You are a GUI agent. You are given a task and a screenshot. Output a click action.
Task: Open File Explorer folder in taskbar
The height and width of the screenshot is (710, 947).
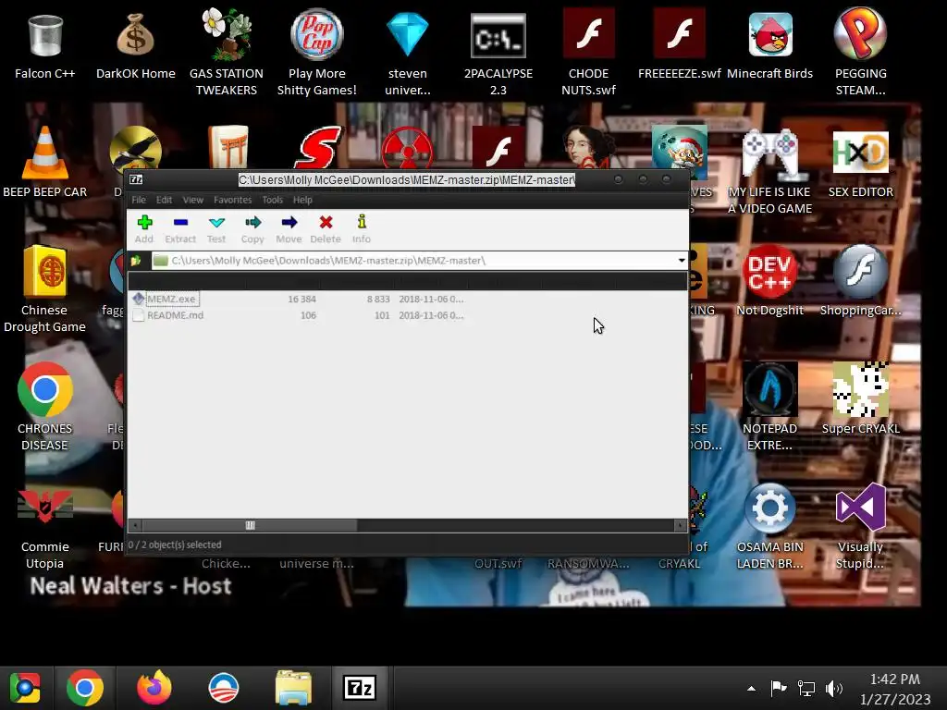(x=293, y=688)
